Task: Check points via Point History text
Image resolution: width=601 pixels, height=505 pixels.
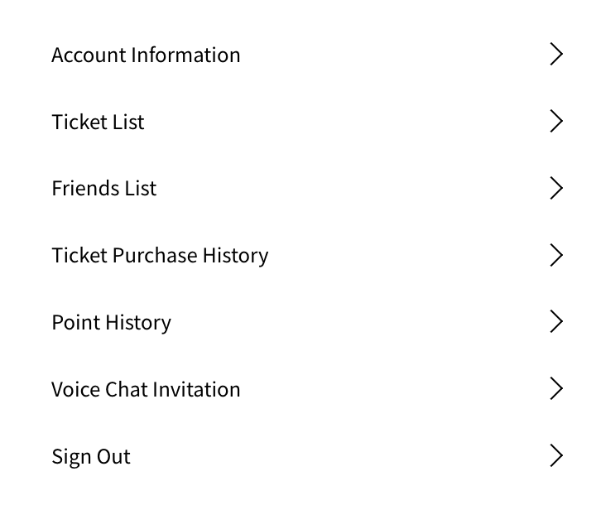Action: click(x=111, y=322)
